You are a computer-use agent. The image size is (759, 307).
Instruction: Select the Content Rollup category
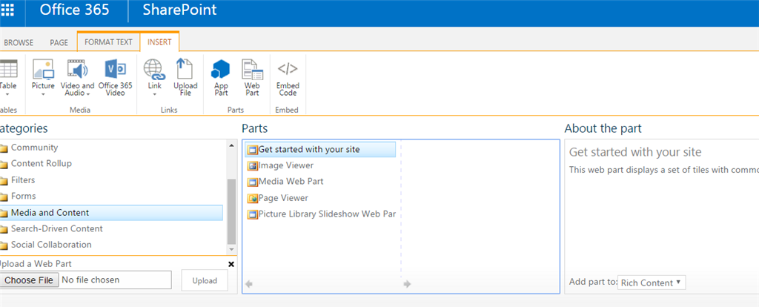tap(42, 164)
